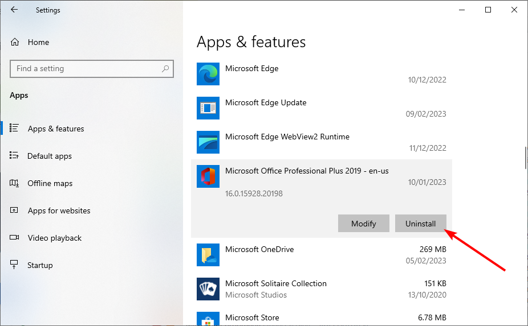Select the Apps for websites icon
This screenshot has width=528, height=326.
14,210
